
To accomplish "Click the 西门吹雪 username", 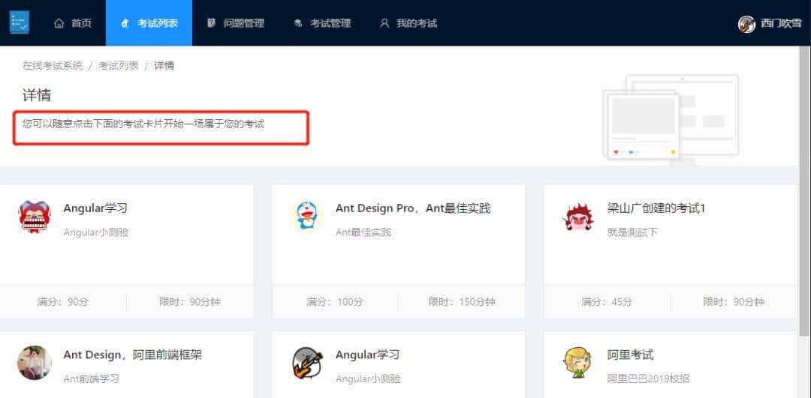I will [781, 24].
